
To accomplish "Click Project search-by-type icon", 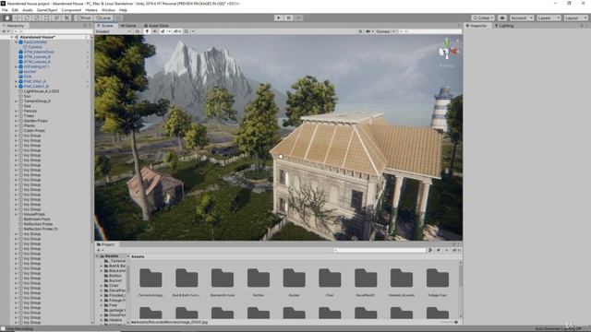I will pos(430,250).
